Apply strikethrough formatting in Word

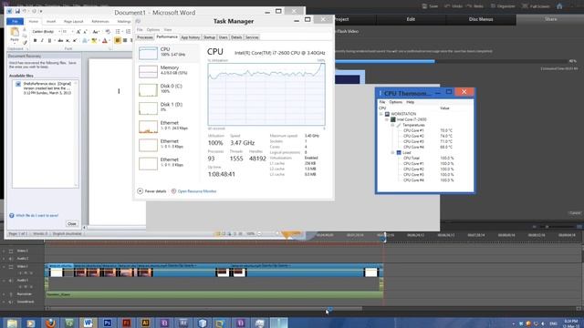tap(60, 40)
